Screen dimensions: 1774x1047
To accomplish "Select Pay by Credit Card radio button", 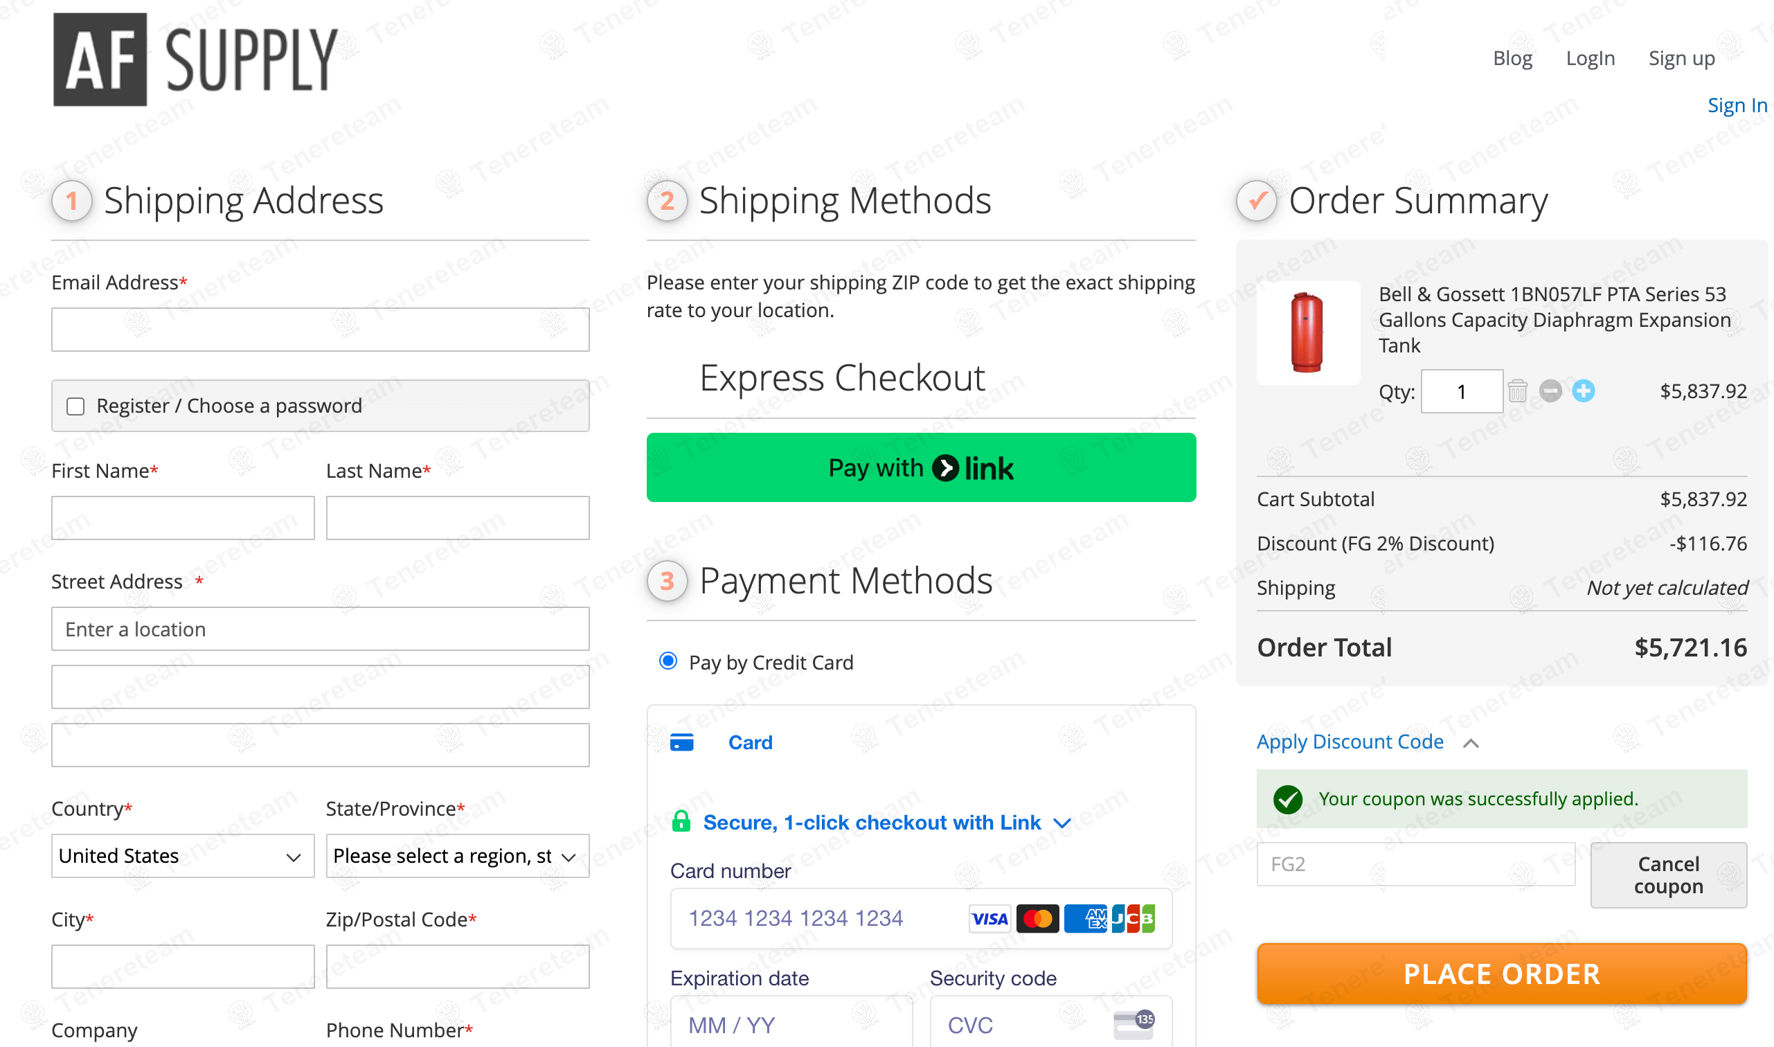I will point(668,661).
